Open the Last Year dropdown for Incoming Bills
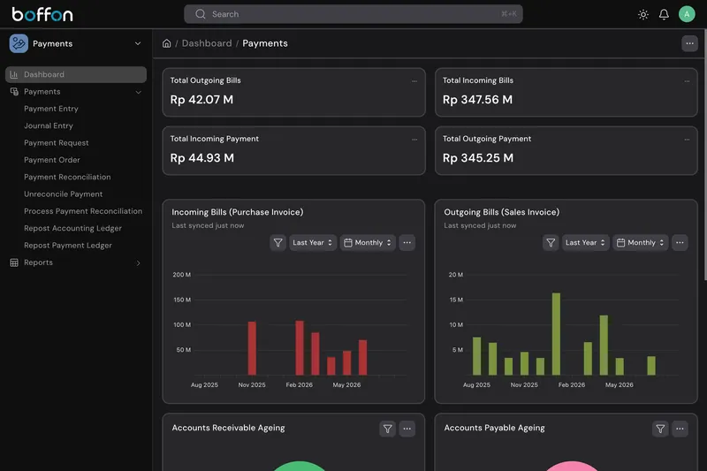Screen dimensions: 707x471 (x=313, y=242)
